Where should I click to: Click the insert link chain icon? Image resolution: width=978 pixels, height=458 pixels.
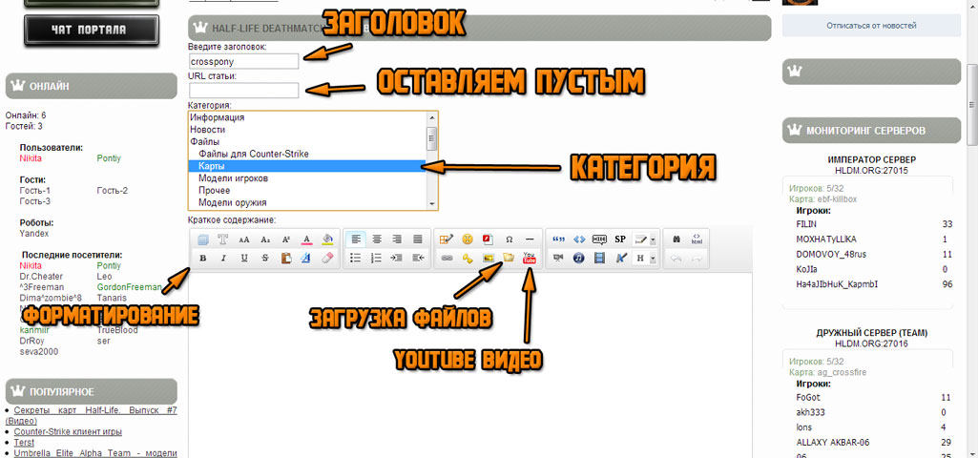447,258
